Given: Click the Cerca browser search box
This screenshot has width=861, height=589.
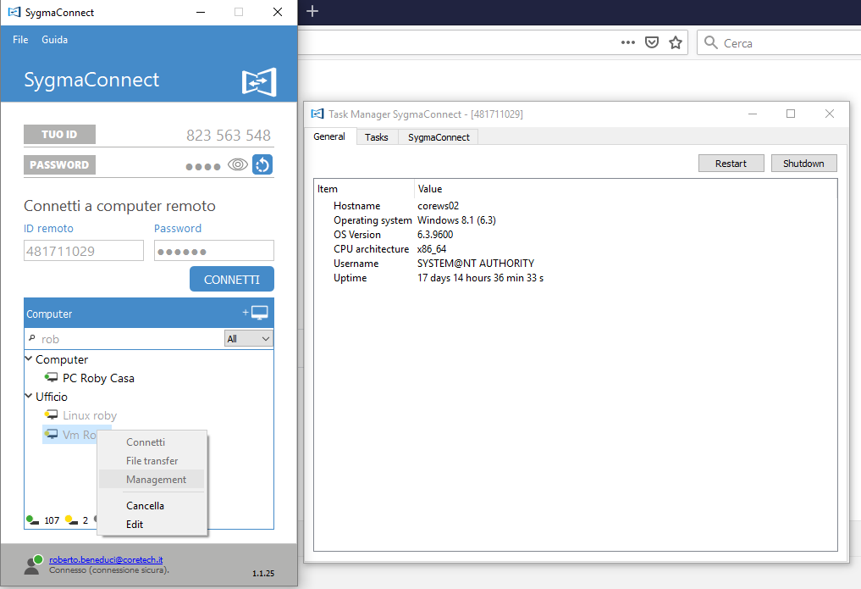Looking at the screenshot, I should pos(779,42).
